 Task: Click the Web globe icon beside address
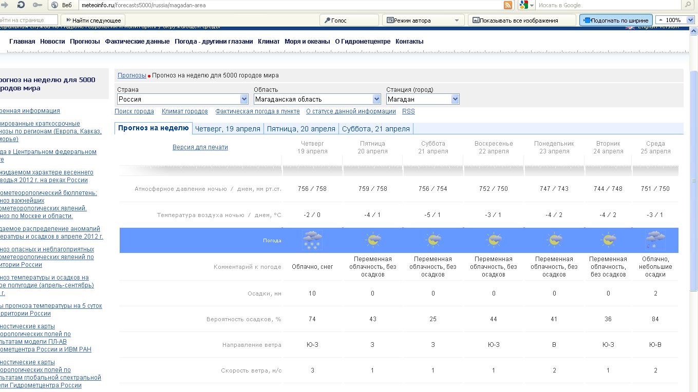pyautogui.click(x=55, y=5)
